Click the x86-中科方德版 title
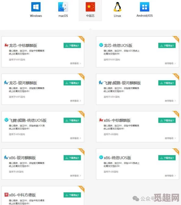 (x=22, y=195)
